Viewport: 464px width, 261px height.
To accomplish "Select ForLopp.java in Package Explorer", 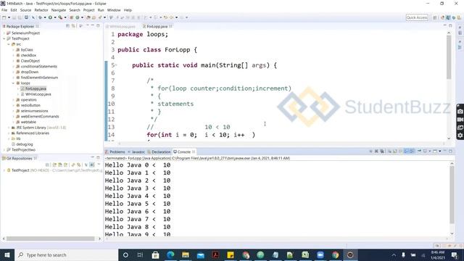I will pyautogui.click(x=36, y=88).
